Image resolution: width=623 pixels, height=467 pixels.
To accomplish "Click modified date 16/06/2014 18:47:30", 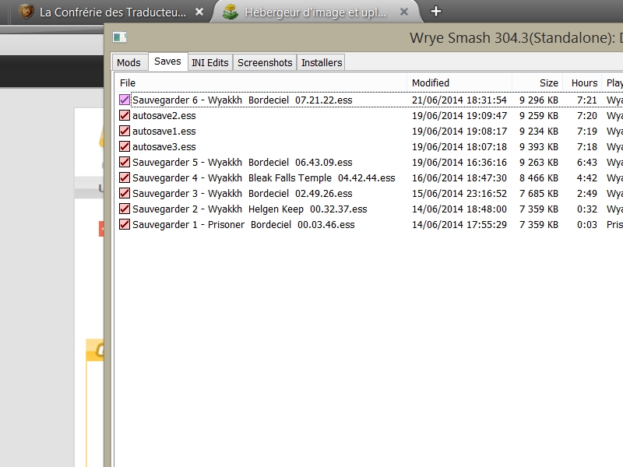I will (459, 178).
